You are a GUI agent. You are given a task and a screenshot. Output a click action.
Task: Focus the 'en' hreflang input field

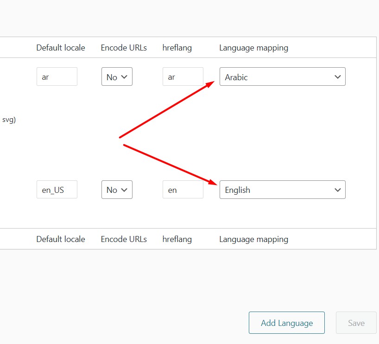183,190
